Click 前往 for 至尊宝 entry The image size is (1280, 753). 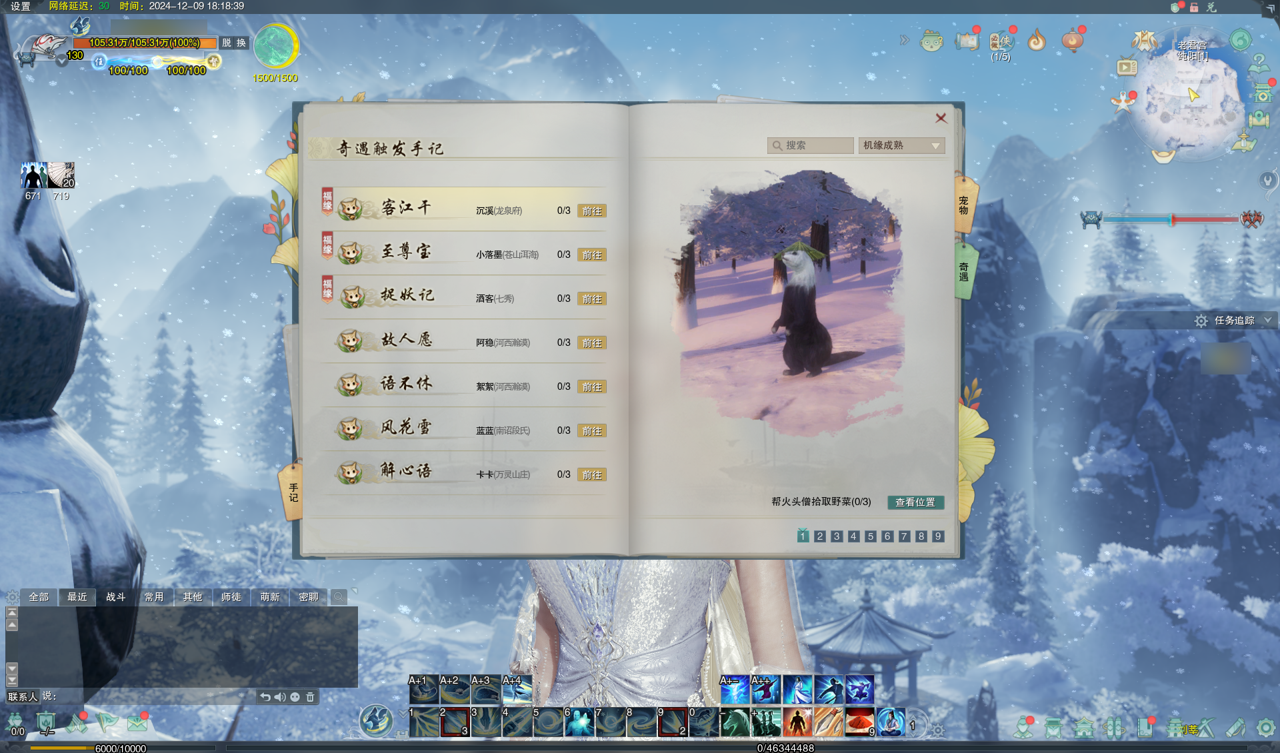point(591,255)
